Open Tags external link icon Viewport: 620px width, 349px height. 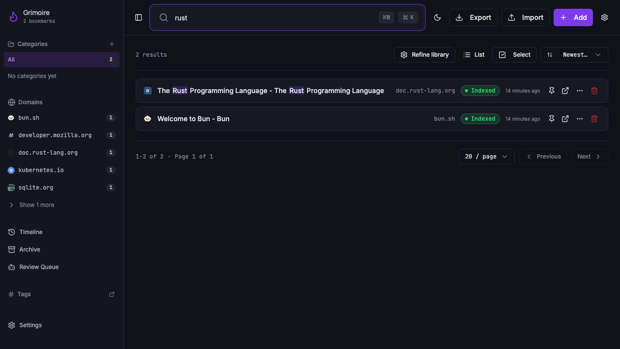click(x=112, y=294)
